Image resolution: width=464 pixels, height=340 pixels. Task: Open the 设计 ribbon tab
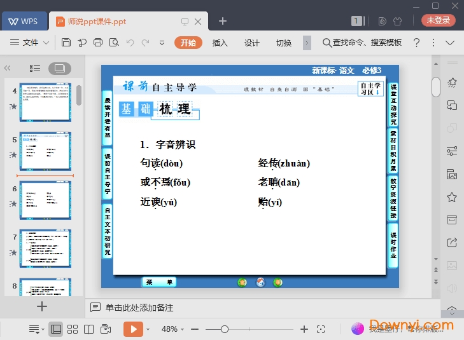[252, 43]
